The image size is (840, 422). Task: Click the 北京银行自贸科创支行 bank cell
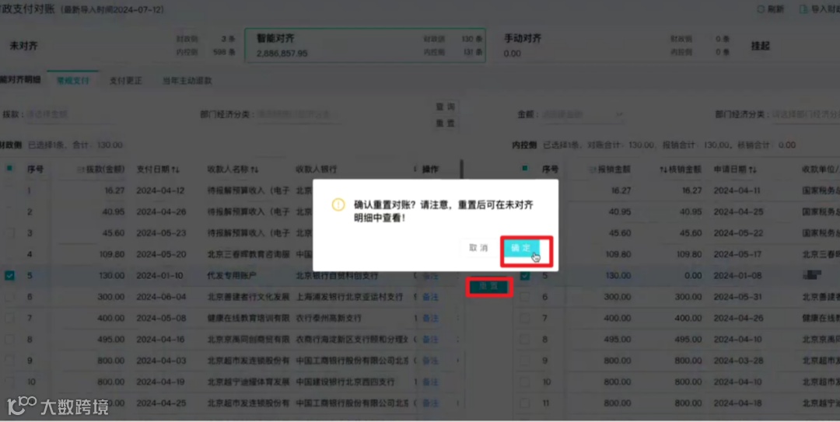[x=337, y=275]
